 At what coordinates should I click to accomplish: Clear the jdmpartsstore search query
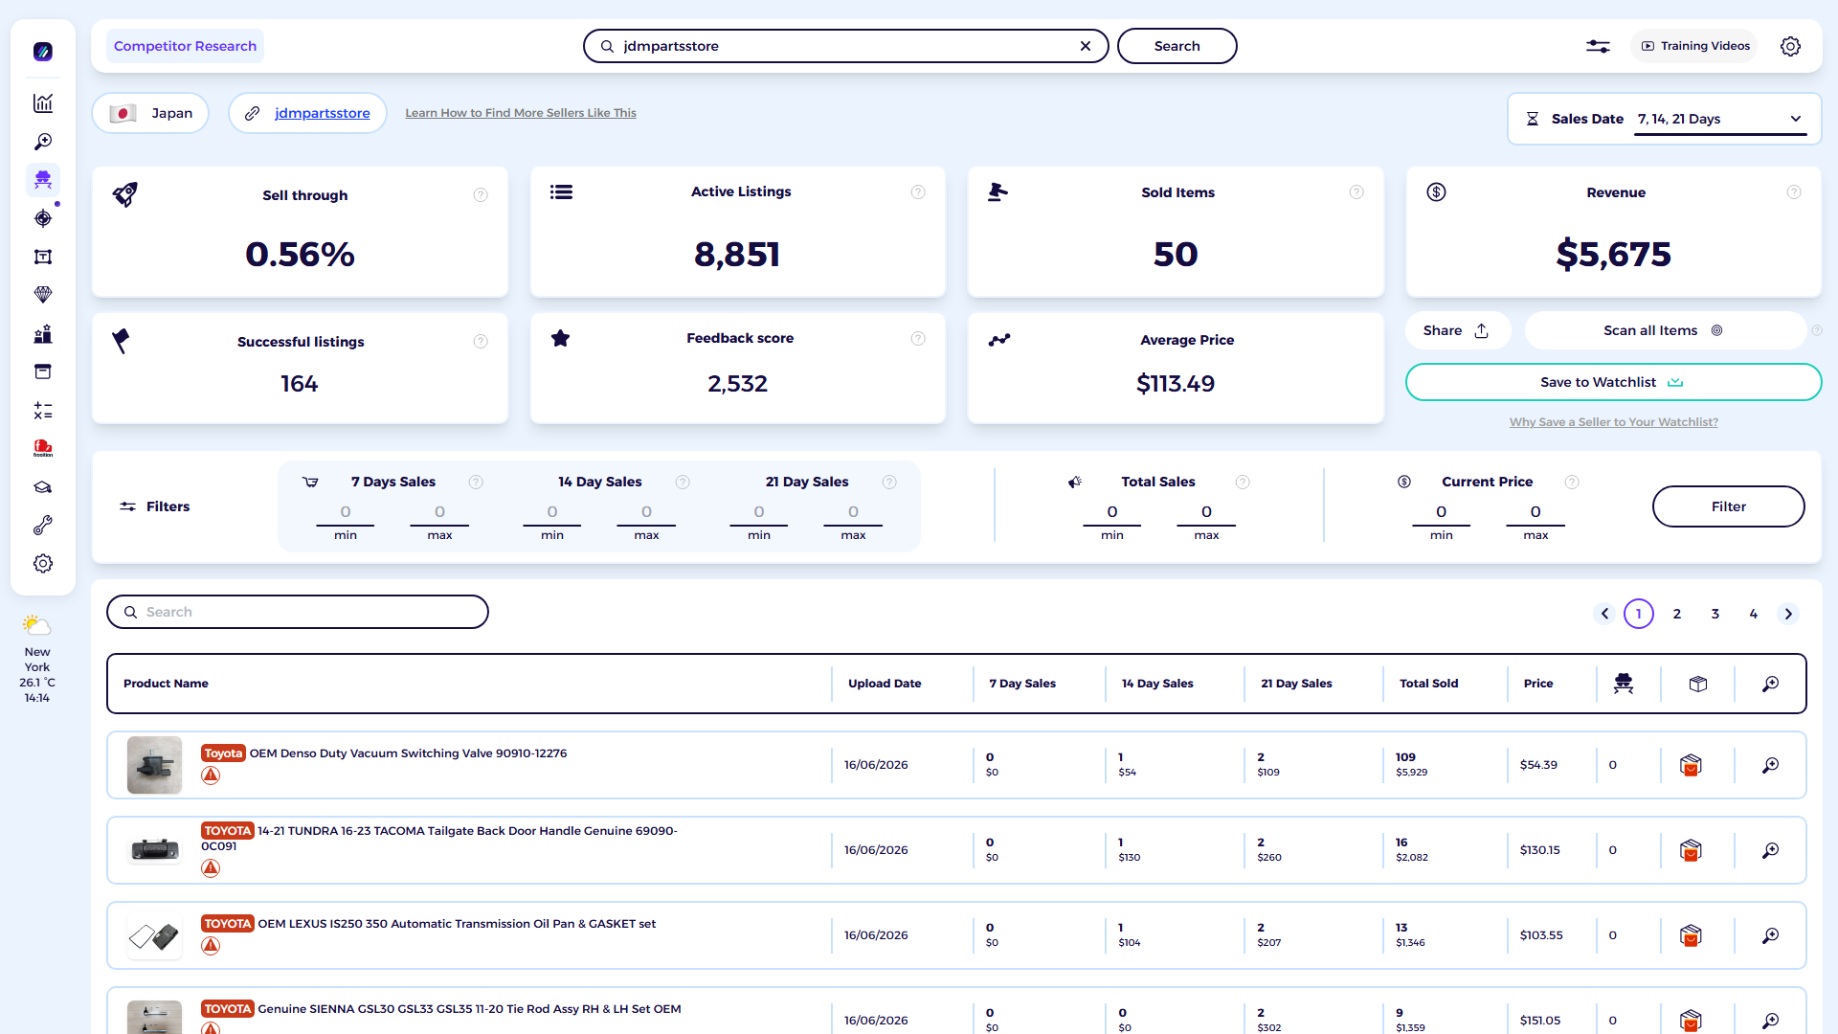[x=1086, y=46]
